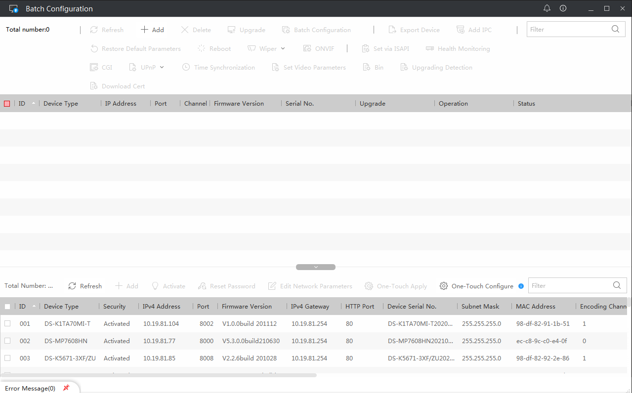Click the blue info dot beside One-Touch Configure
Viewport: 632px width, 393px height.
[x=521, y=286]
